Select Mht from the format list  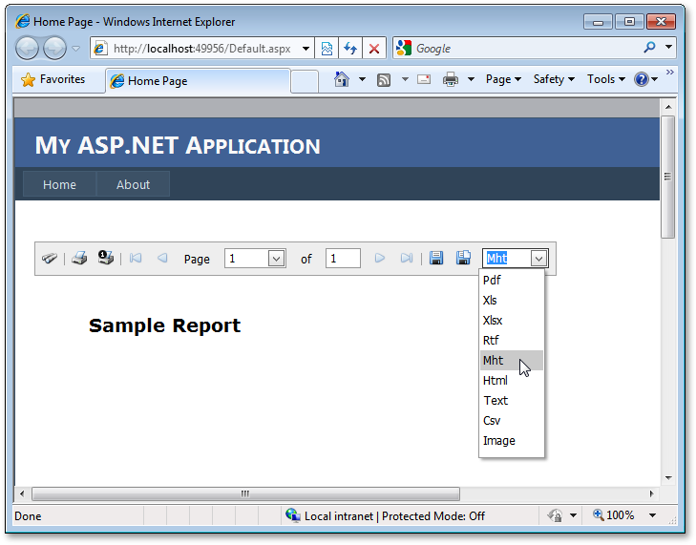coord(512,360)
